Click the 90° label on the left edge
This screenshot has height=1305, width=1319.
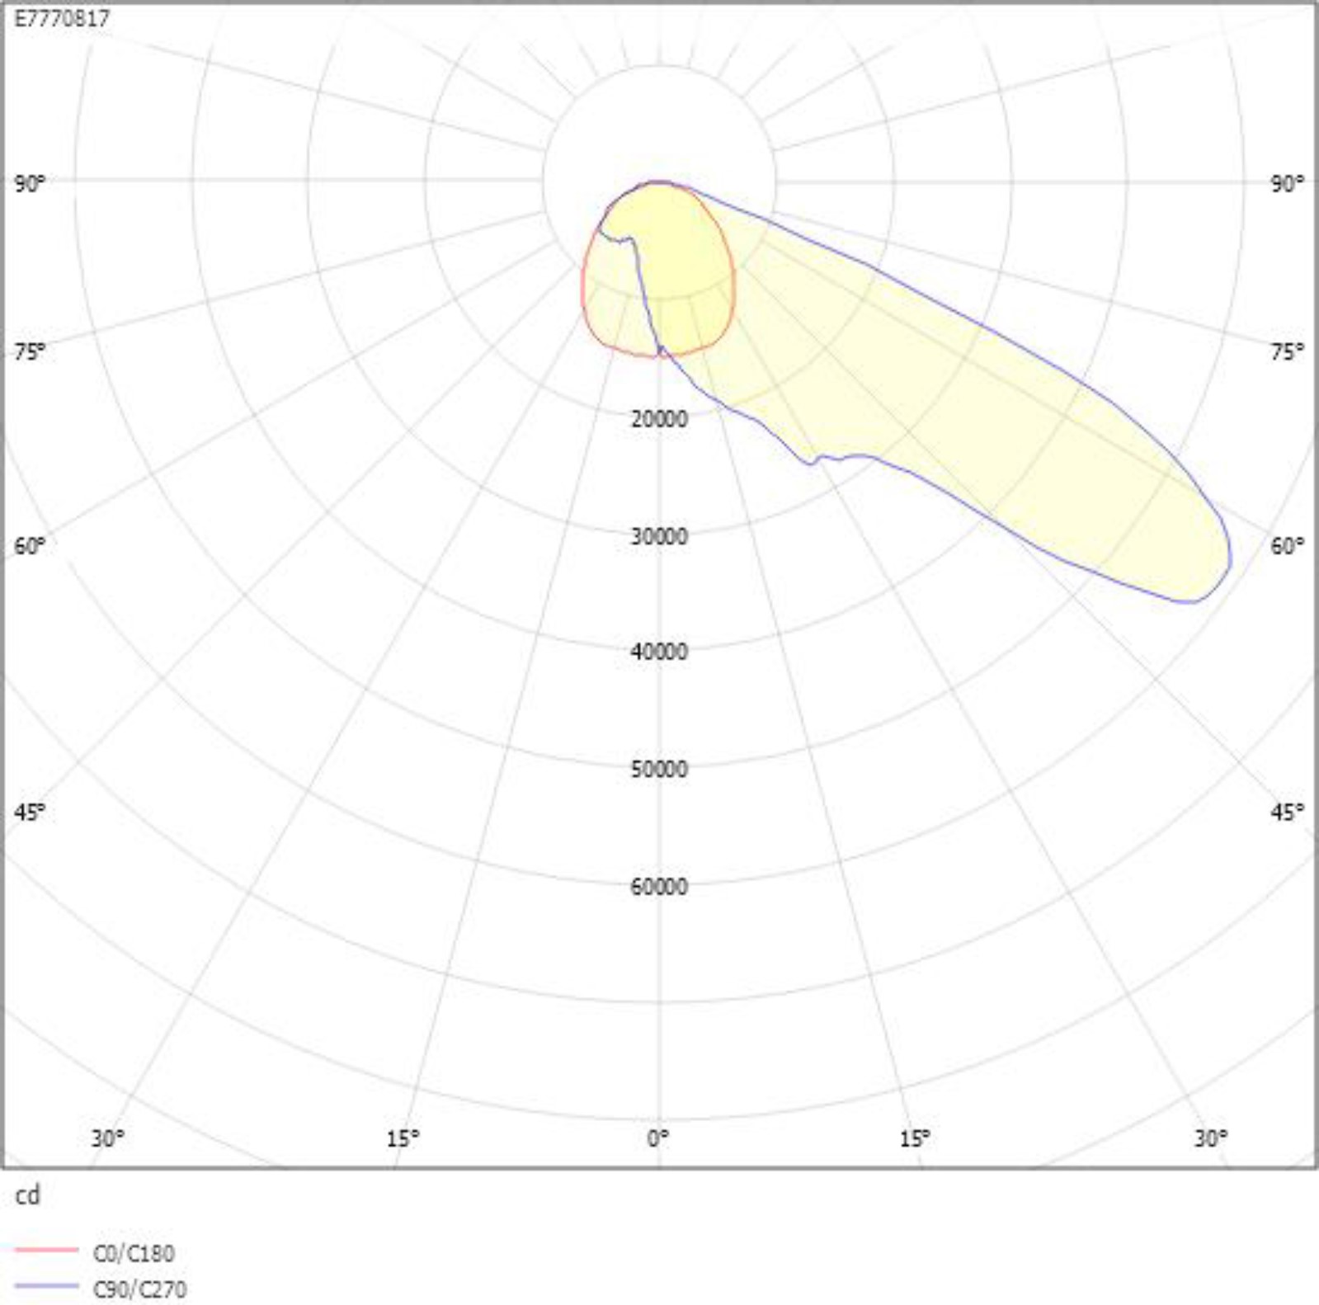(x=30, y=183)
